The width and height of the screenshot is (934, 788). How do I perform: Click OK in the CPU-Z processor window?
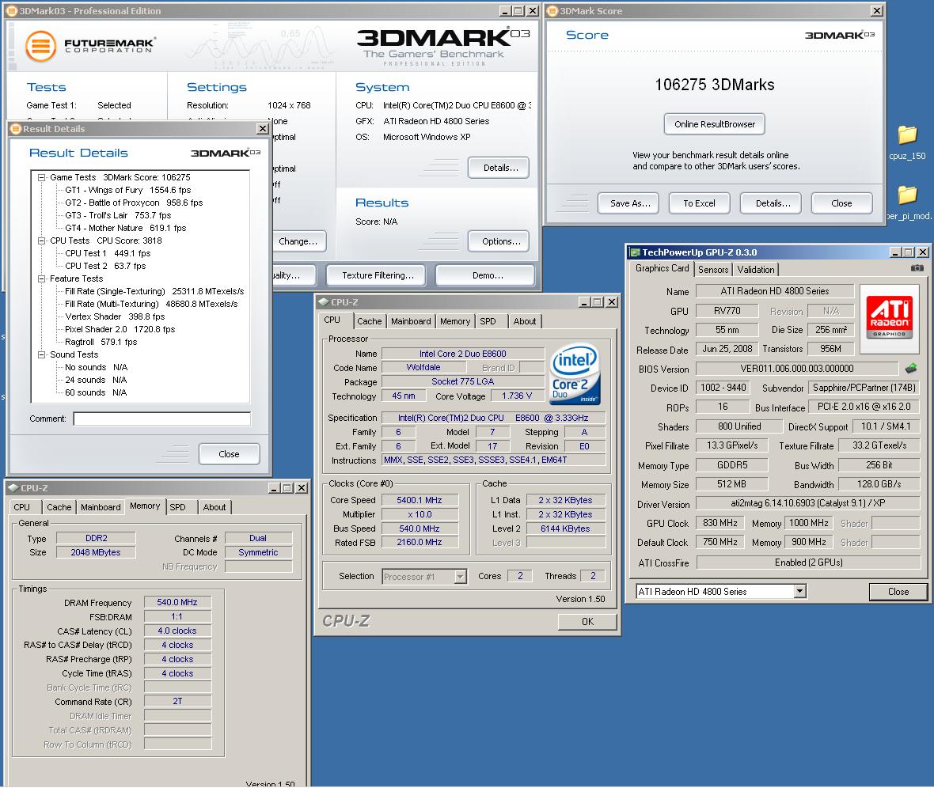point(587,621)
